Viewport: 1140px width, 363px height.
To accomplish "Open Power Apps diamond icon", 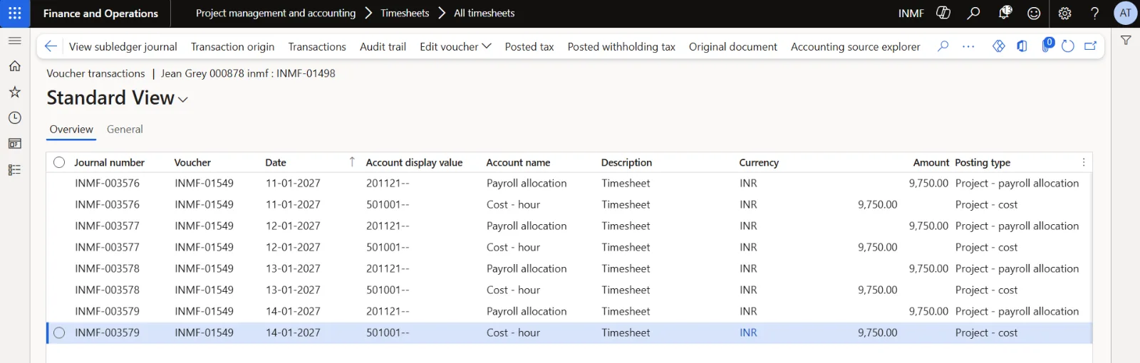I will coord(999,46).
